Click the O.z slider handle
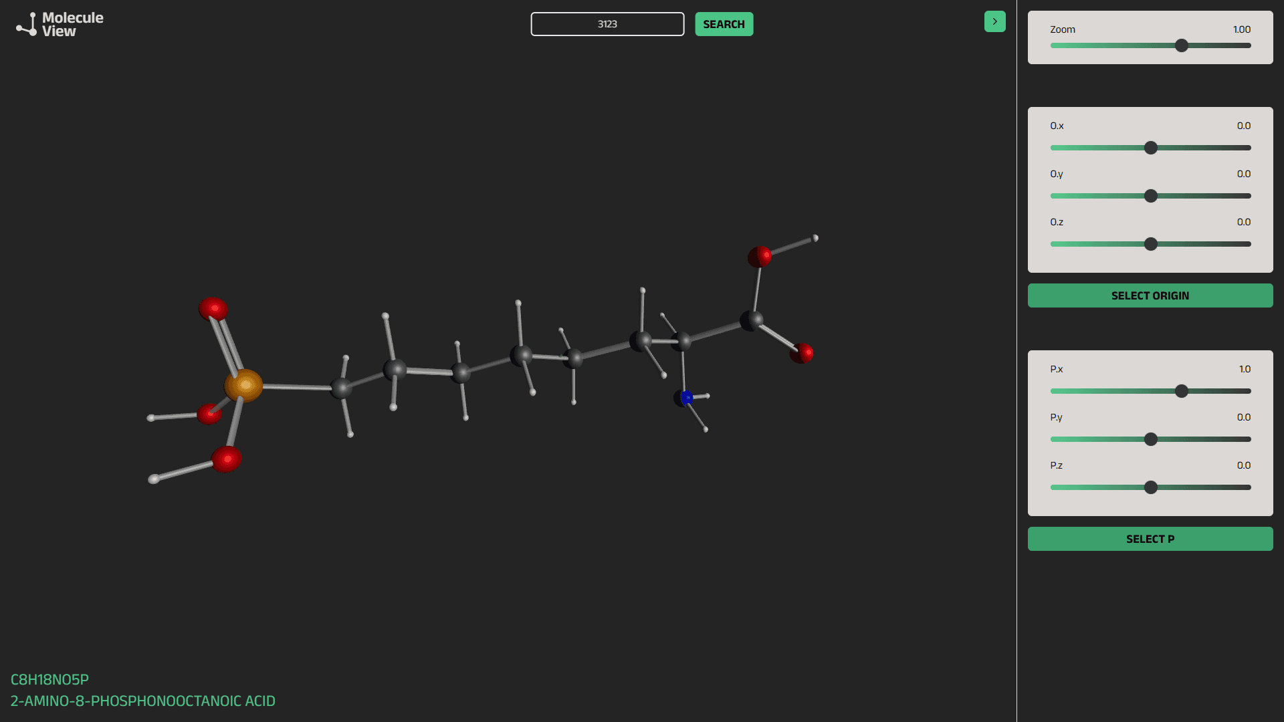The width and height of the screenshot is (1284, 722). (x=1150, y=244)
